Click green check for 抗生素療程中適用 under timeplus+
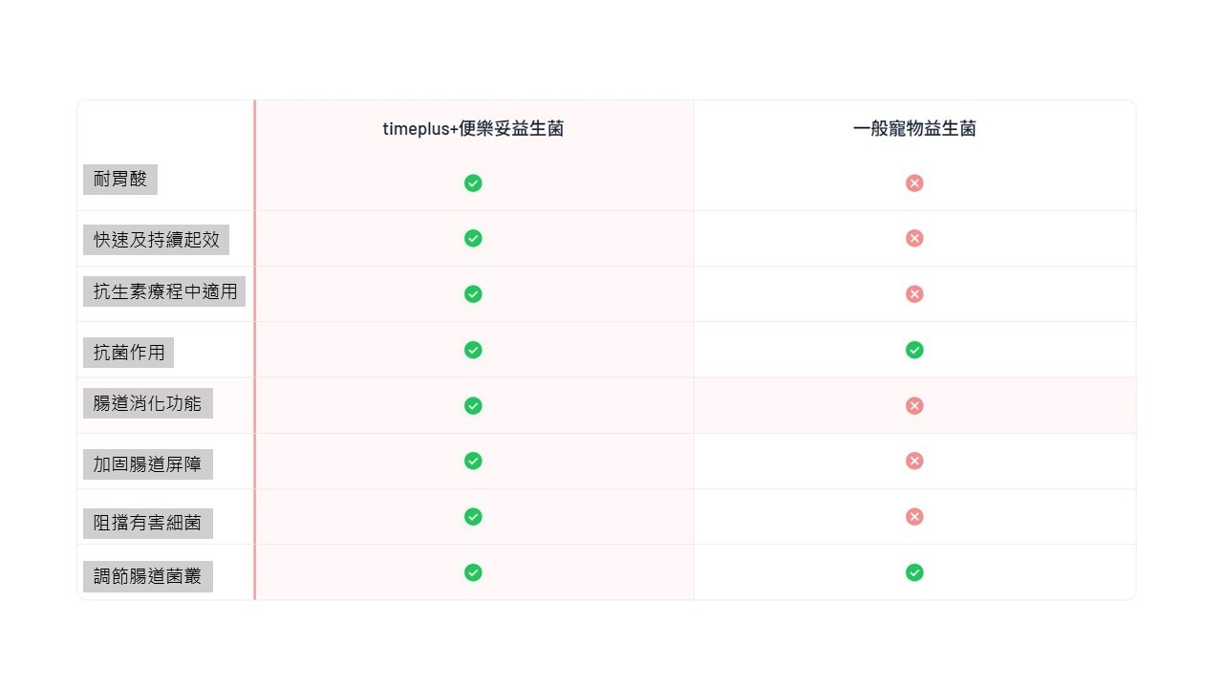 (473, 294)
